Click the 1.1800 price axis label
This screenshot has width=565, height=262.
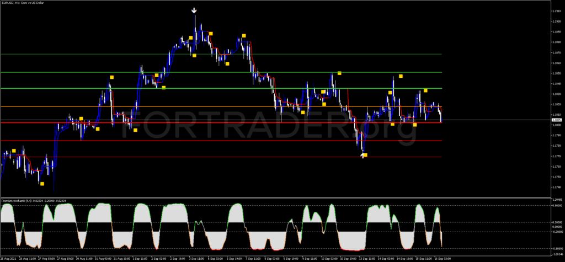pyautogui.click(x=556, y=125)
